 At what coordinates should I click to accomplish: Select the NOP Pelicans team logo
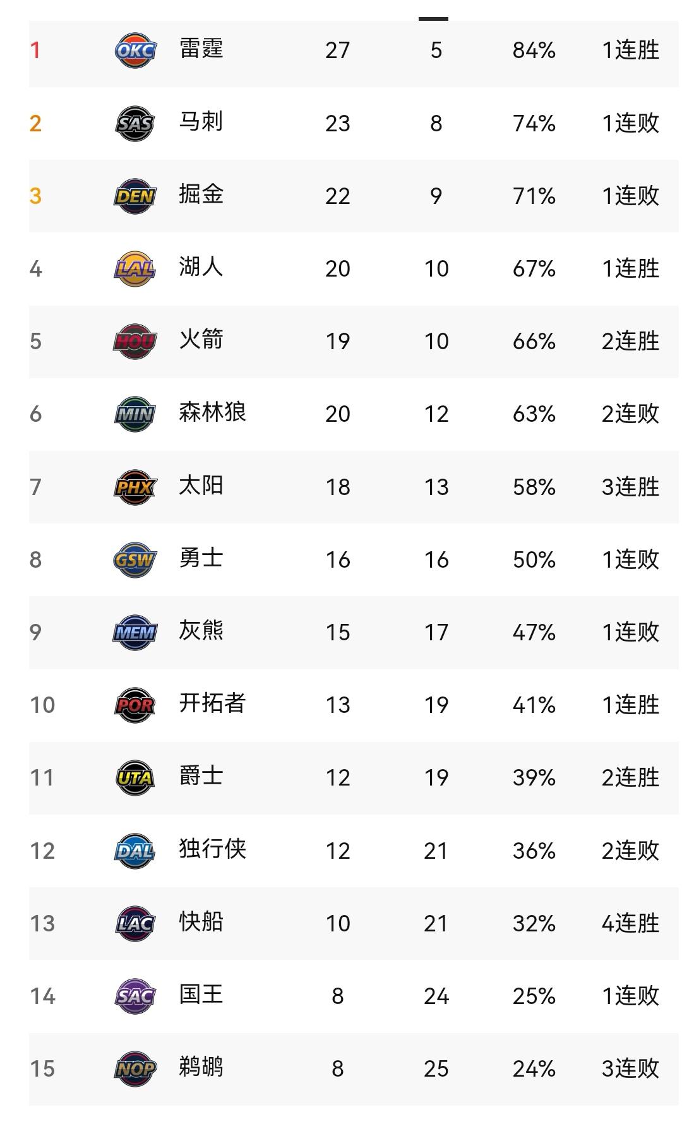click(x=135, y=1068)
